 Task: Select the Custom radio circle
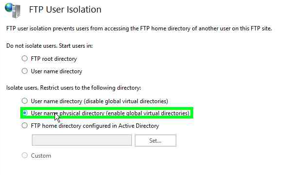[x=25, y=155]
